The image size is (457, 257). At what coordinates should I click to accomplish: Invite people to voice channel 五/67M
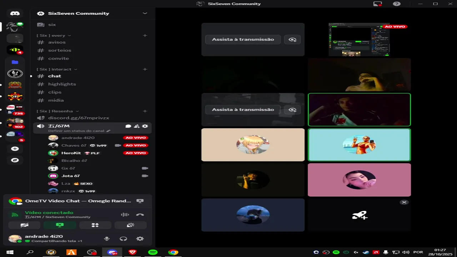click(x=137, y=126)
